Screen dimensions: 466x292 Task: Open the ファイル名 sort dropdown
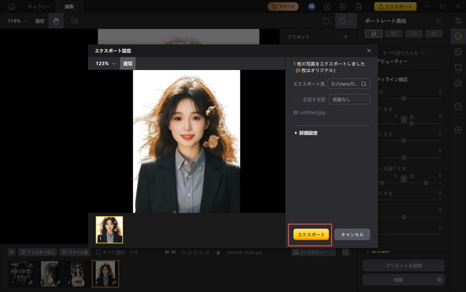(x=75, y=252)
